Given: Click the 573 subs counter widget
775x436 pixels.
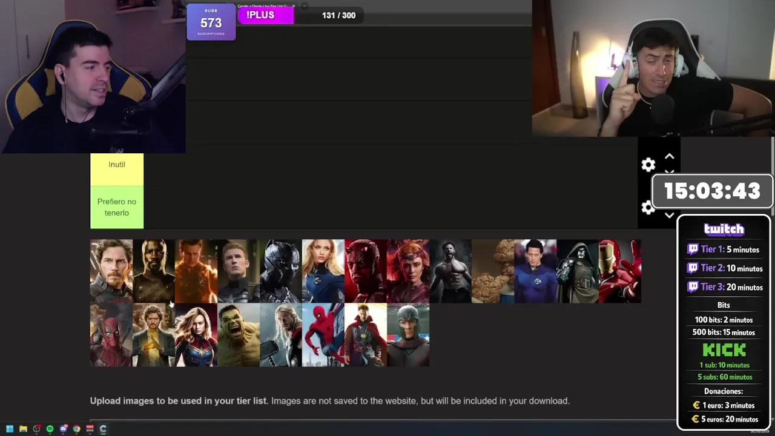Looking at the screenshot, I should [x=211, y=22].
